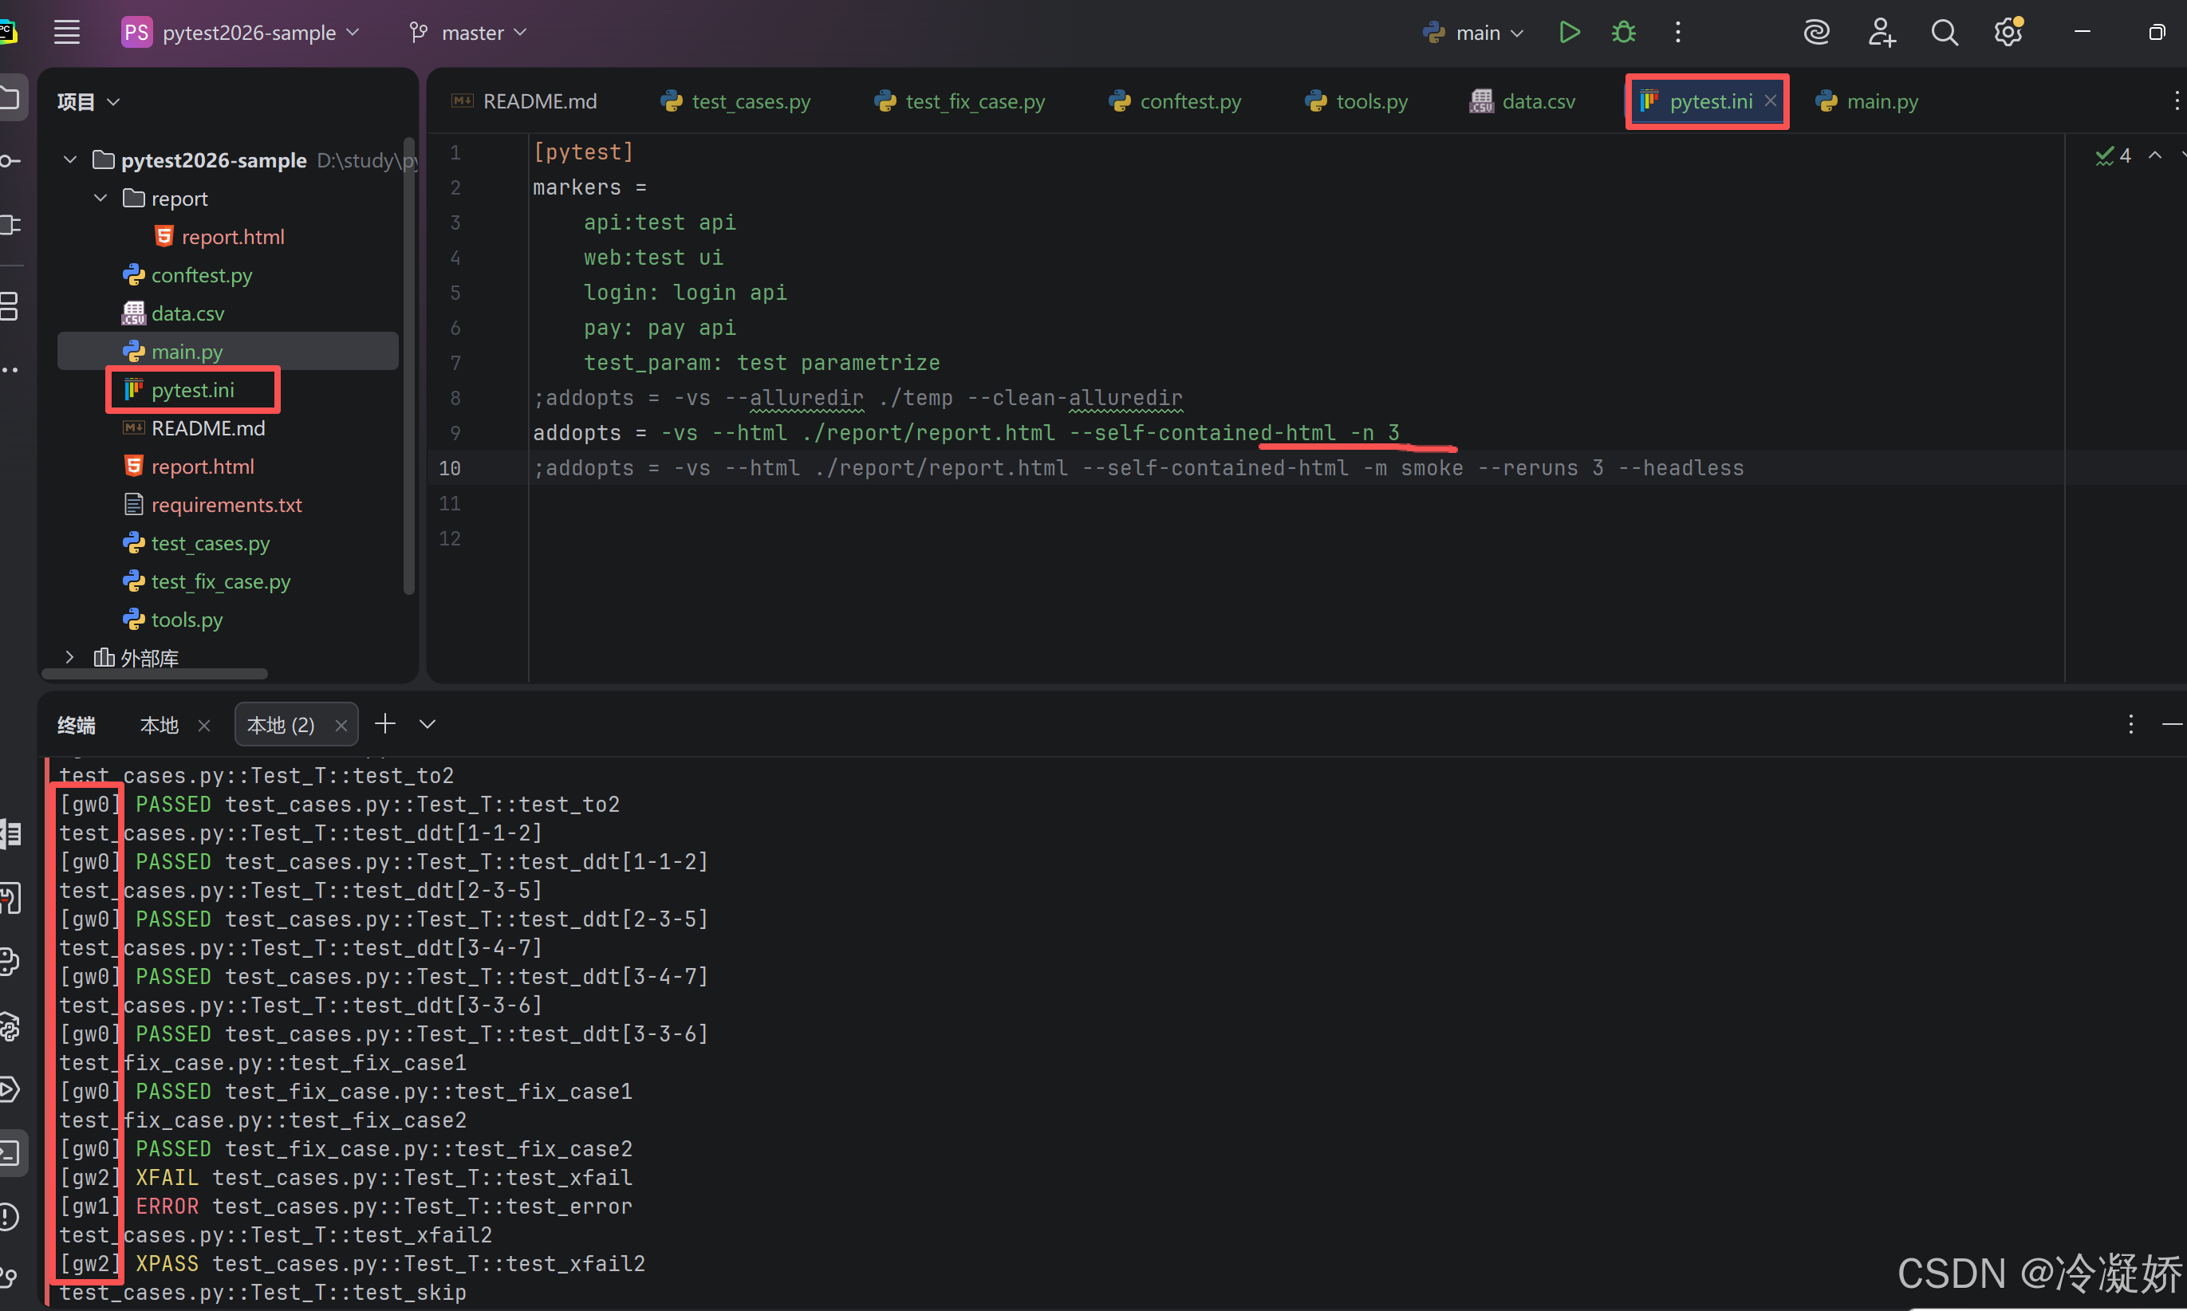The height and width of the screenshot is (1311, 2187).
Task: Open the main run configuration dropdown
Action: (1473, 33)
